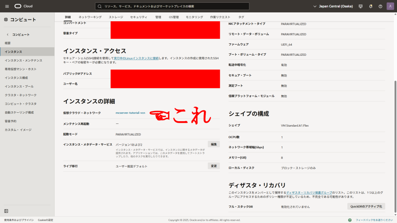Image resolution: width=397 pixels, height=223 pixels.
Task: Select インスタンス・プール in the sidebar
Action: point(19,86)
